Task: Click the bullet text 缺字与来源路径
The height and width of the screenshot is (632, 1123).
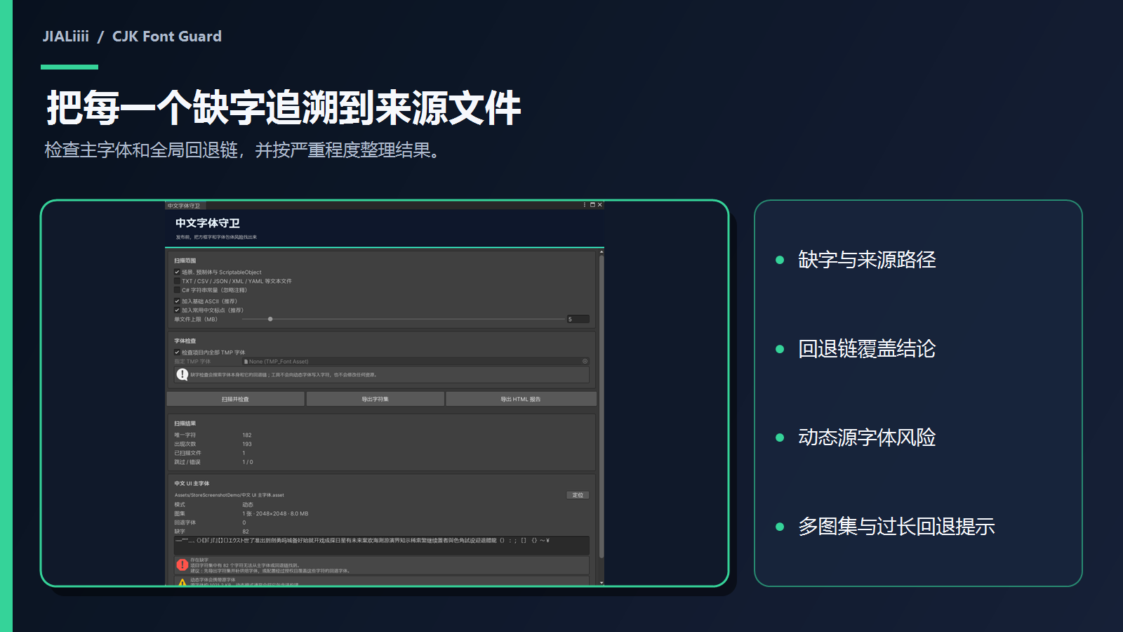Action: click(867, 260)
